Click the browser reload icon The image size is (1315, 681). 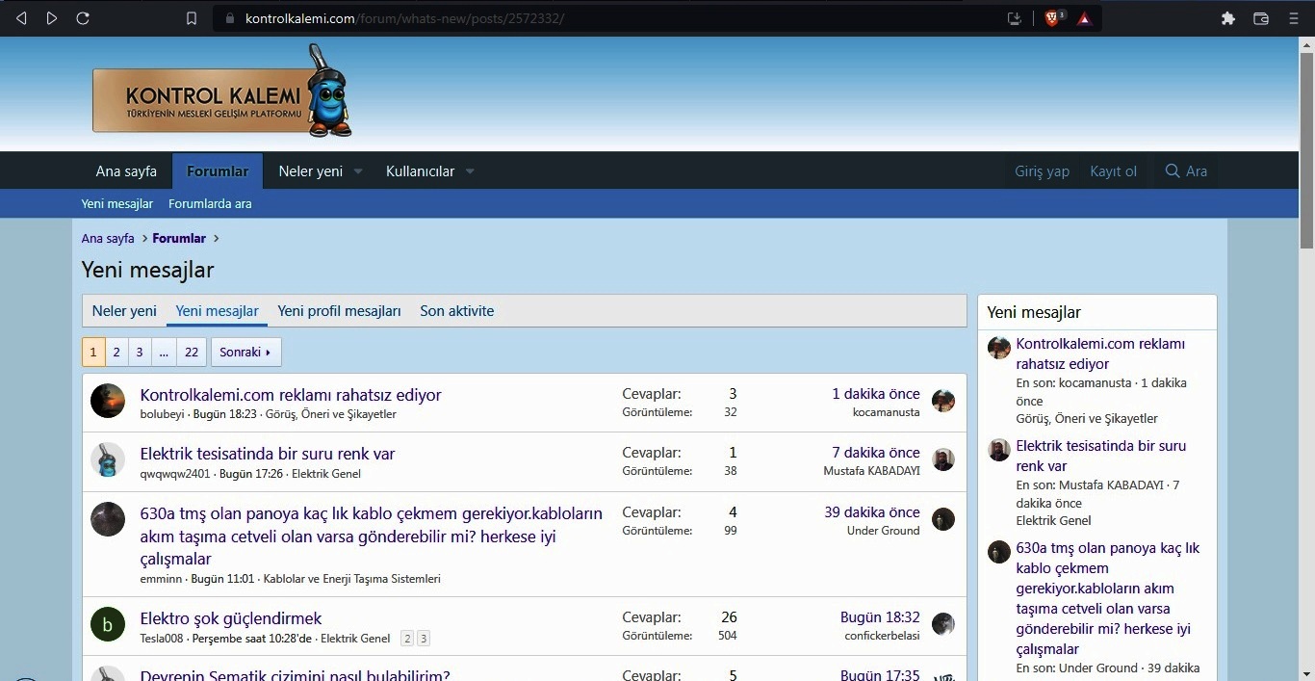[x=83, y=18]
